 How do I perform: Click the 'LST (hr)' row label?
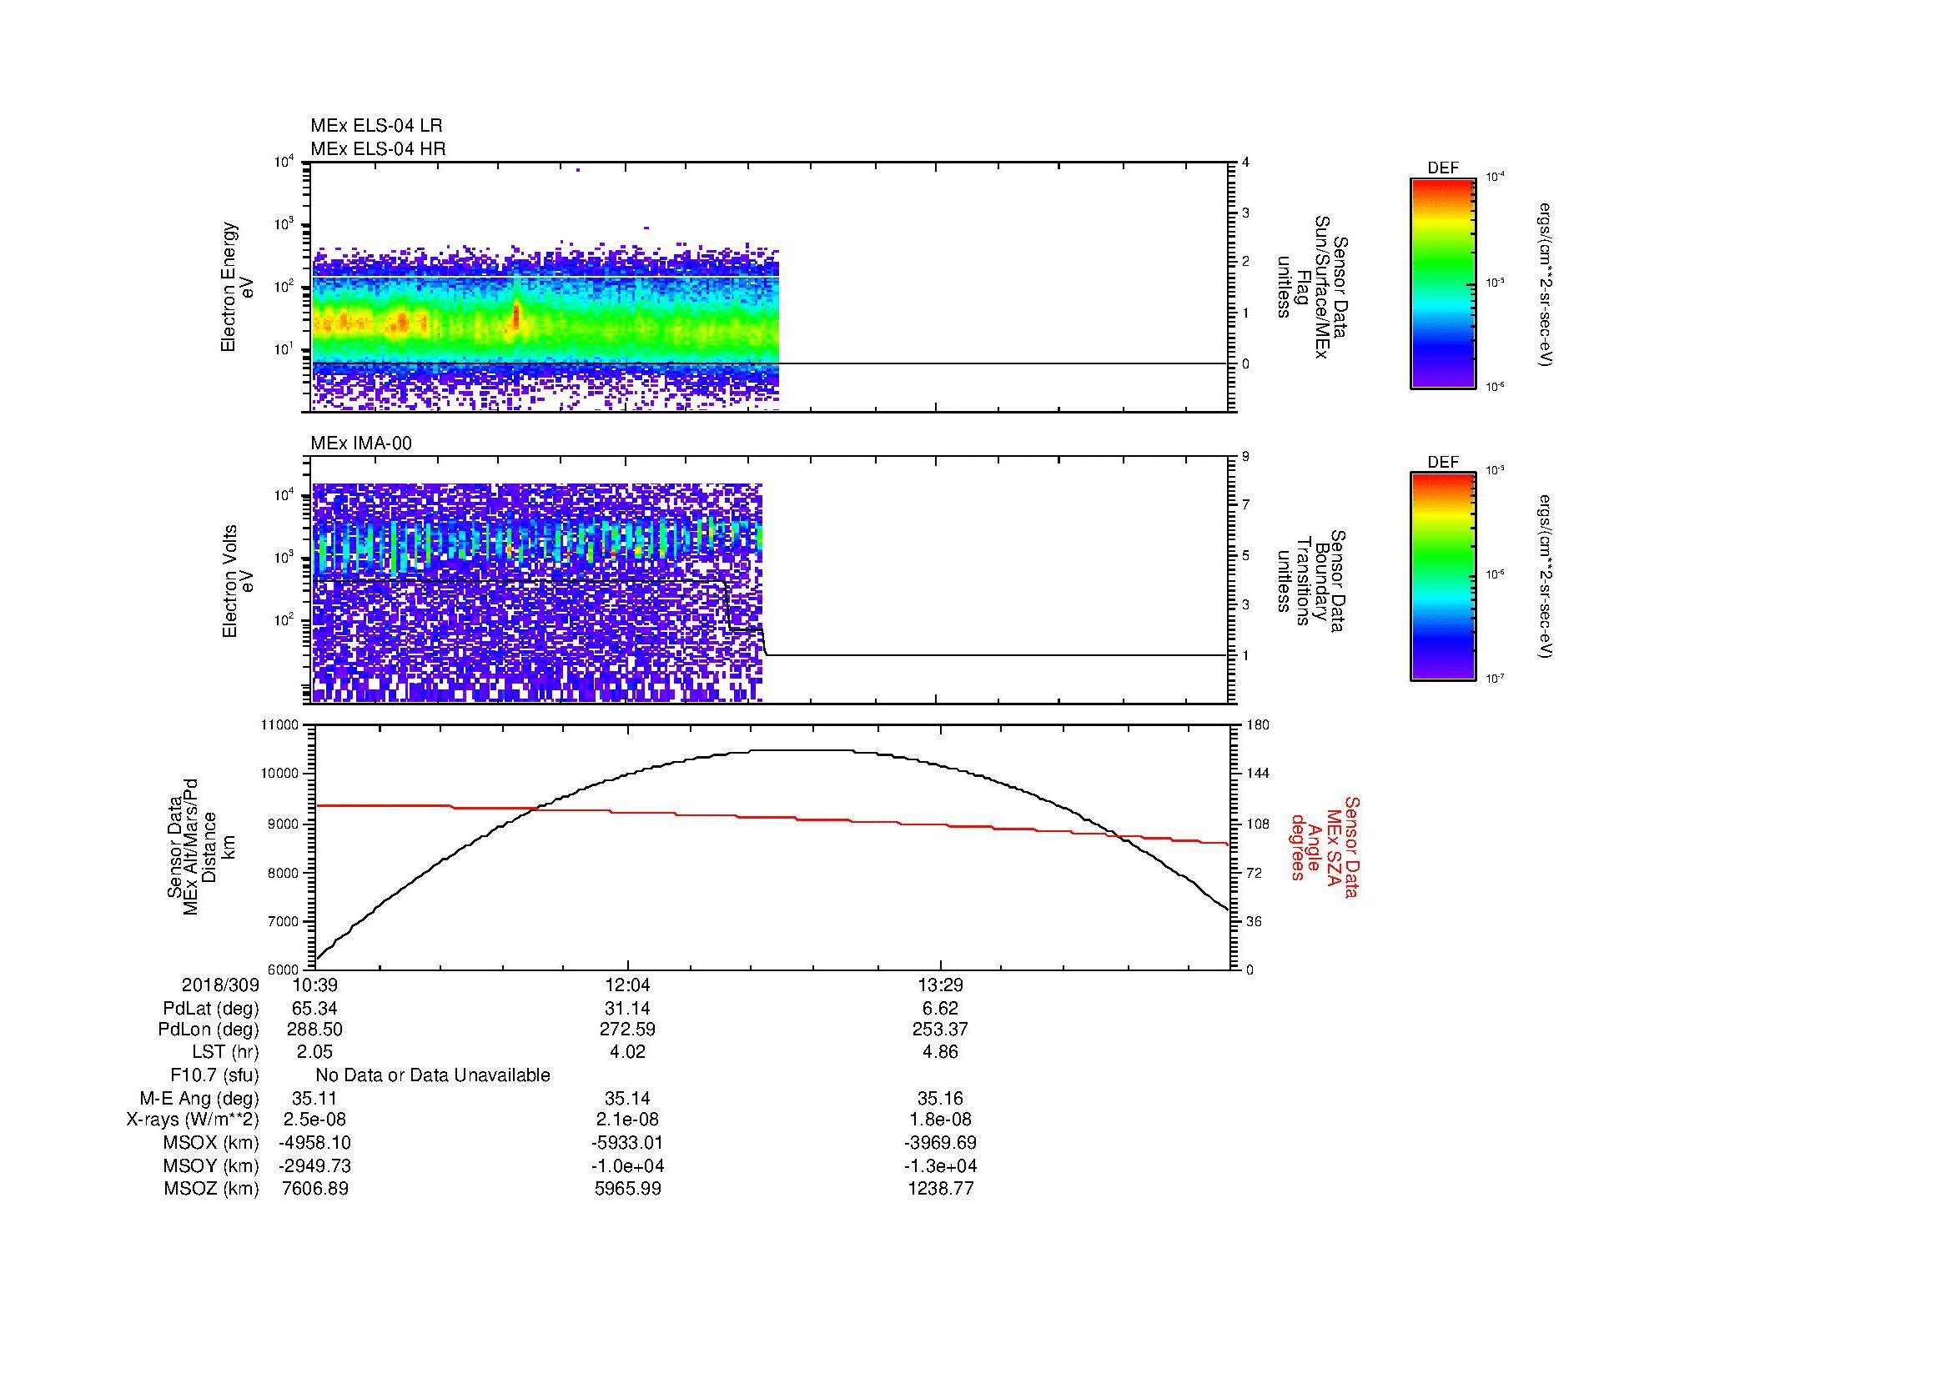(x=225, y=1052)
